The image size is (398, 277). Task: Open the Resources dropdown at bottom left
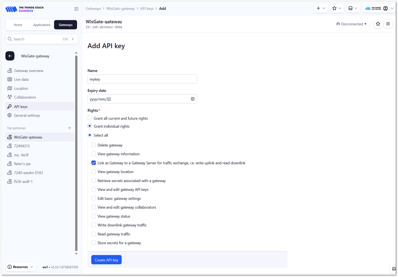tap(20, 267)
